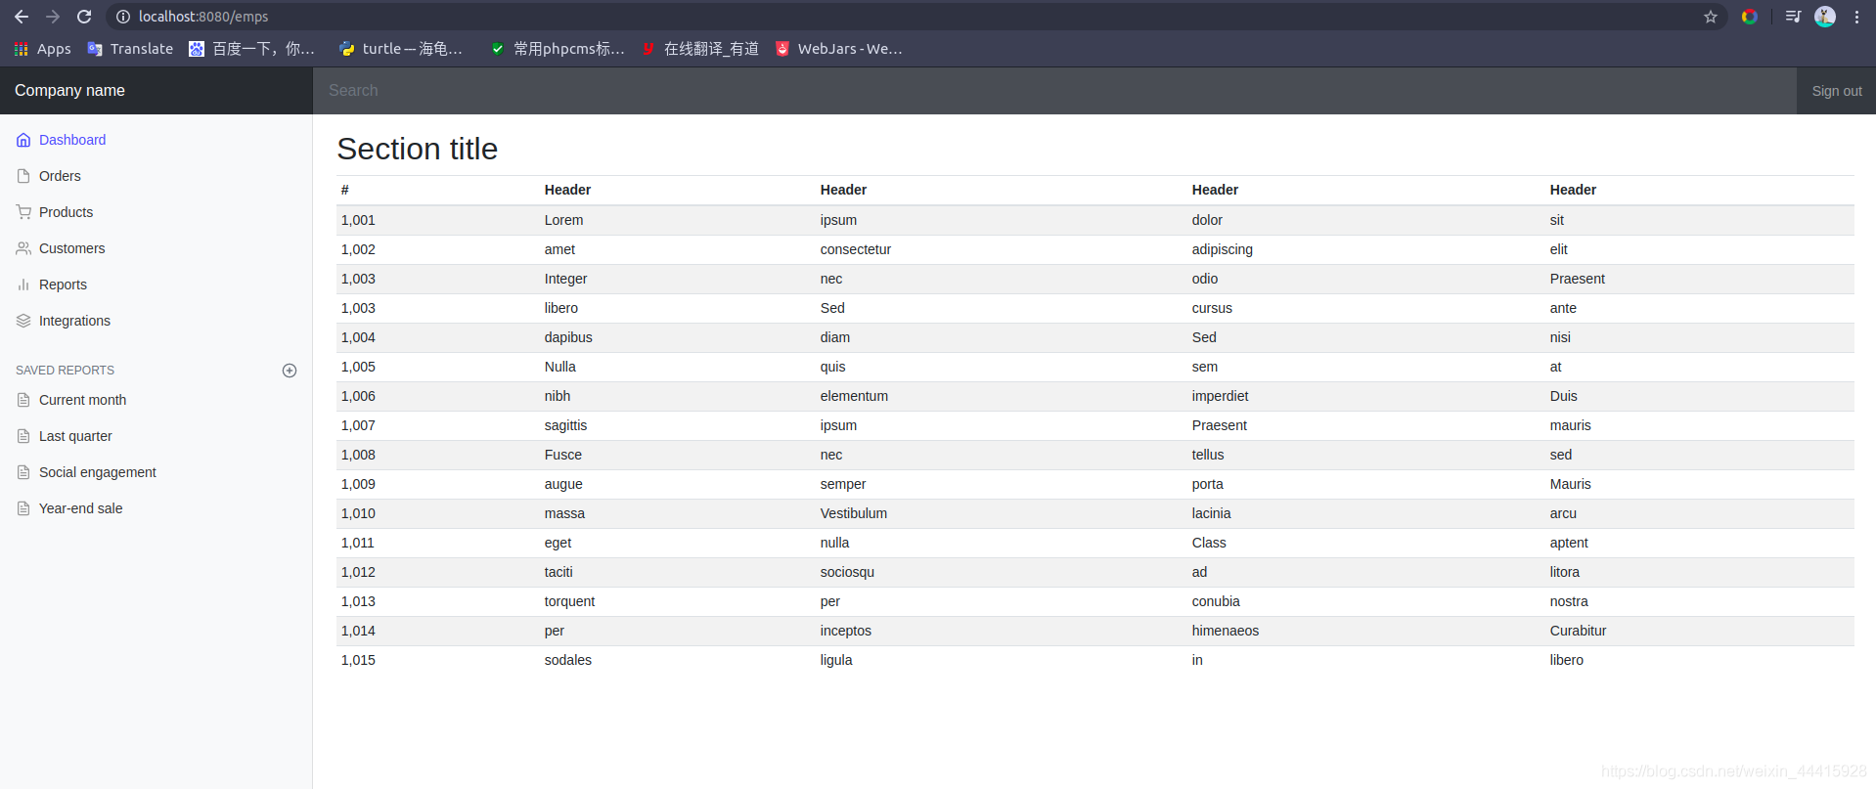
Task: Open the Social engagement saved report
Action: pyautogui.click(x=98, y=472)
